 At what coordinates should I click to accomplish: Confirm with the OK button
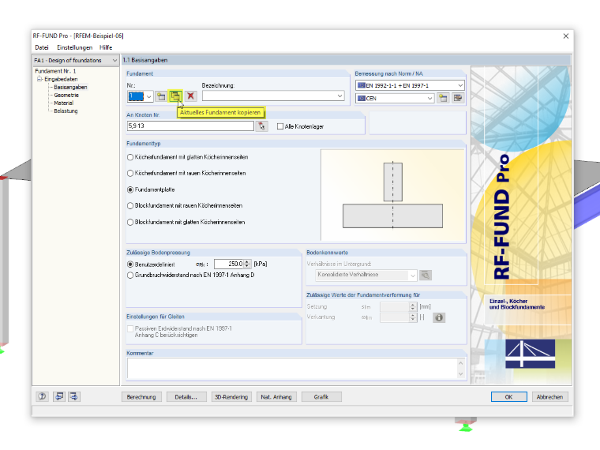coord(508,397)
